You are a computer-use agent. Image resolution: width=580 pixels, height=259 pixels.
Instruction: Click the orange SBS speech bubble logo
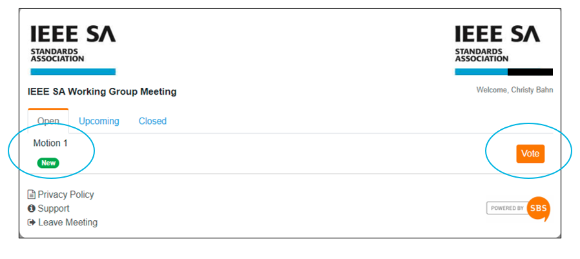point(538,209)
